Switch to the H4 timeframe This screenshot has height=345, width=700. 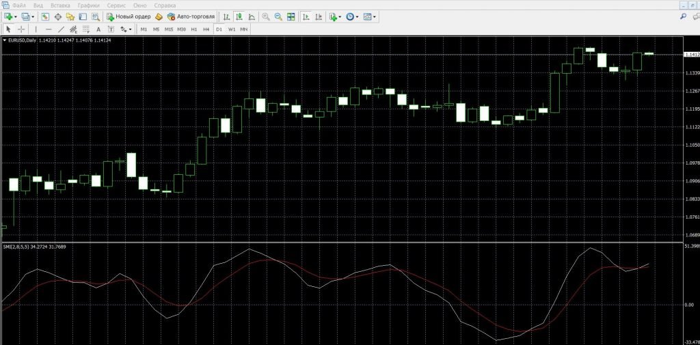[206, 29]
